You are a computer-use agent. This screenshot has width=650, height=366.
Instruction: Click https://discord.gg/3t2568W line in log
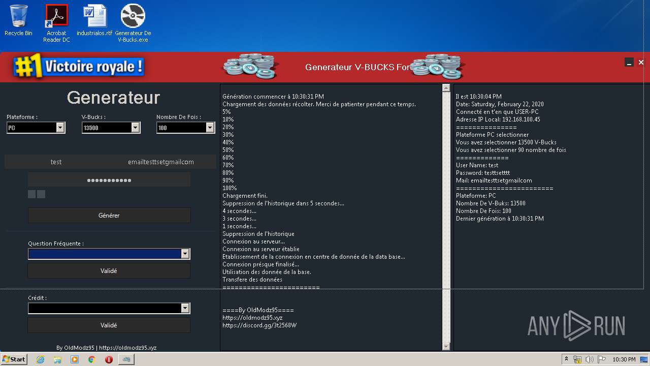(259, 325)
